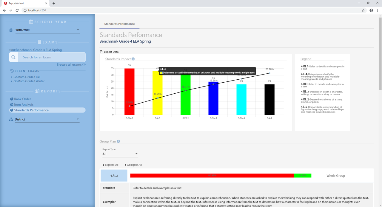The image size is (382, 207).
Task: Click the search magnifier icon in exam search
Action: [13, 57]
